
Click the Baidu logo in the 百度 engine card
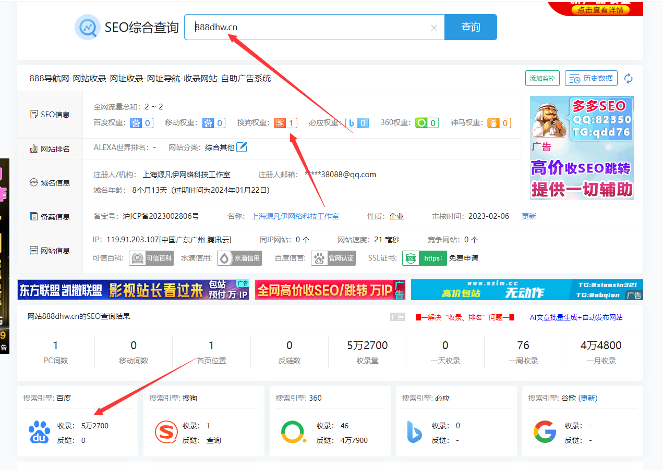40,431
